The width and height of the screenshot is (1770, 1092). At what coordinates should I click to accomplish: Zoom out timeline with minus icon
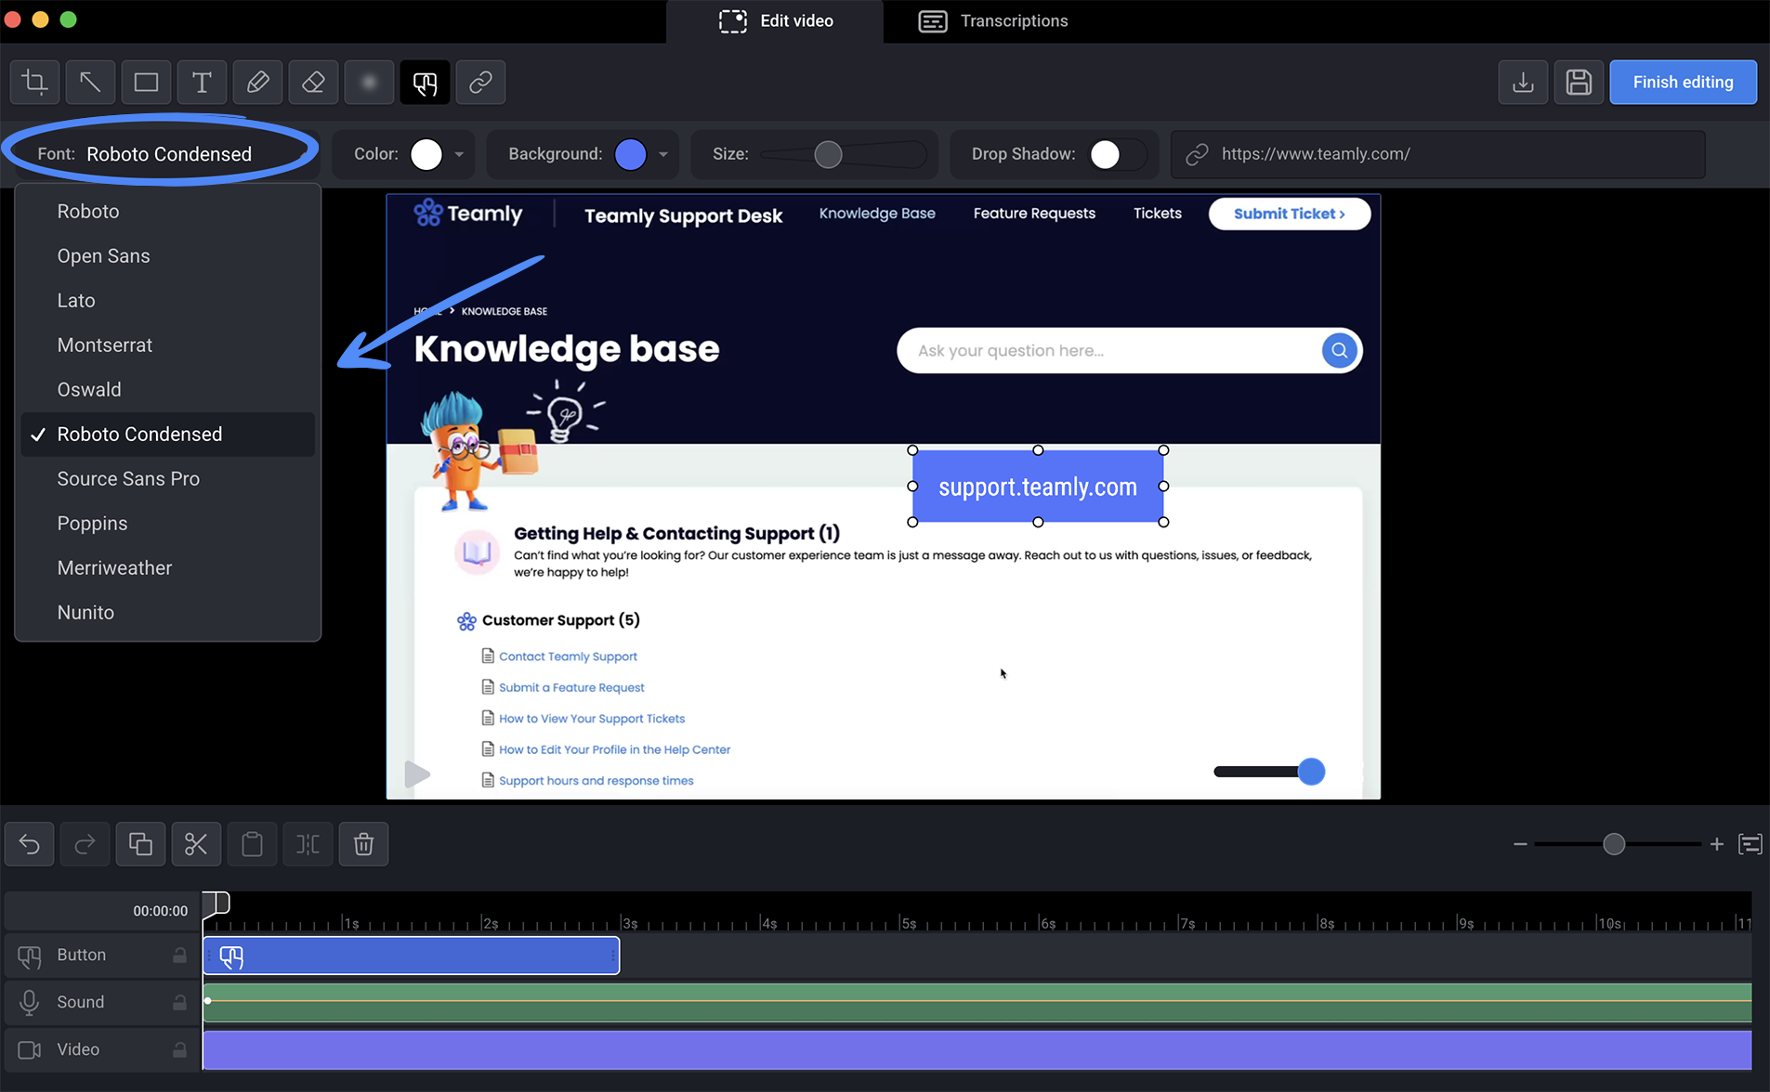pos(1520,844)
